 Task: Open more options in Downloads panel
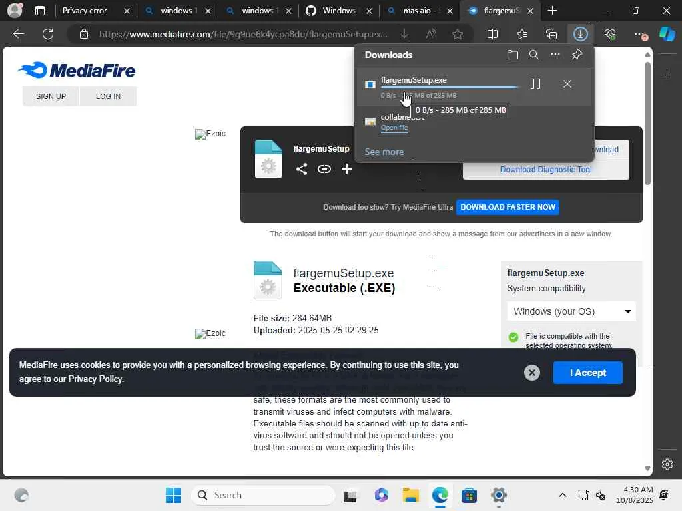555,55
